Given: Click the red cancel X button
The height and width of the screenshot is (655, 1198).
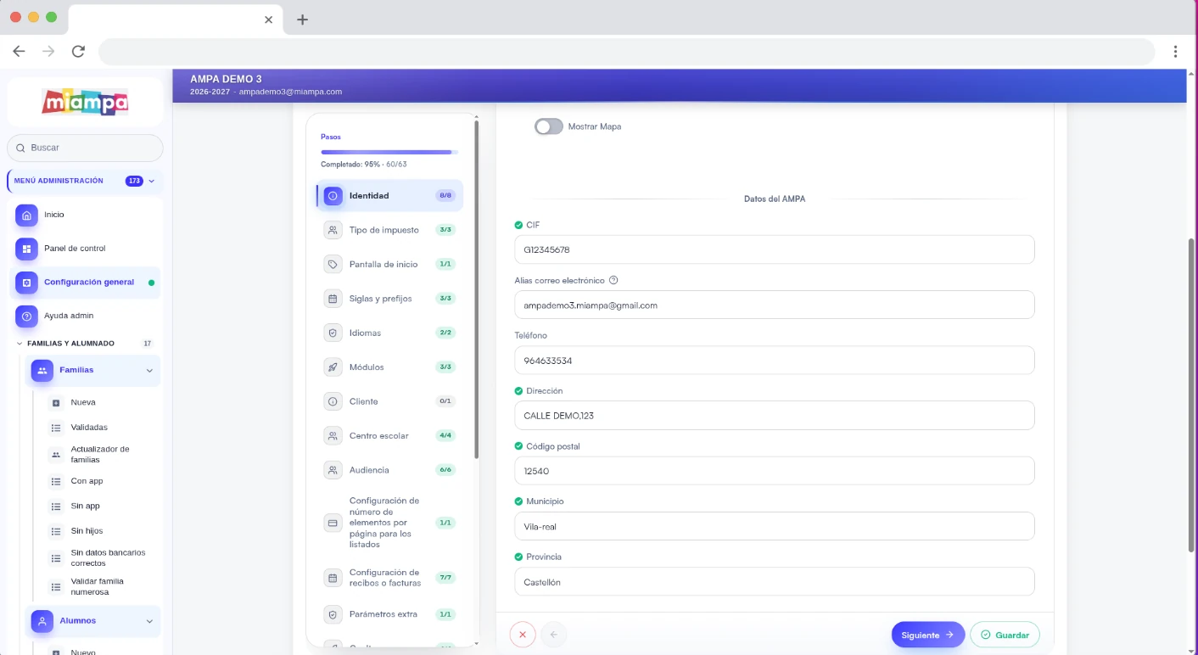Looking at the screenshot, I should tap(523, 635).
